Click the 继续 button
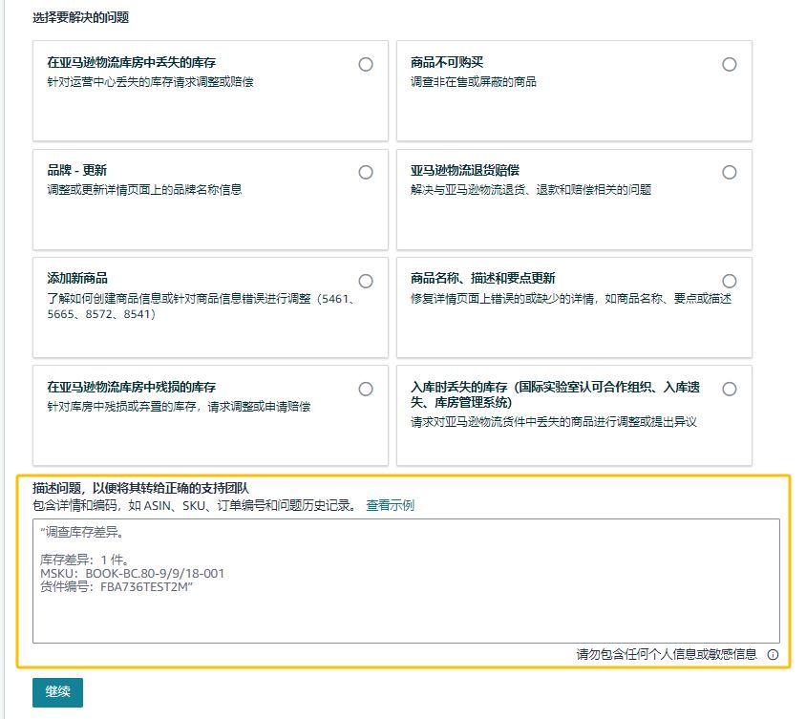 (x=57, y=692)
